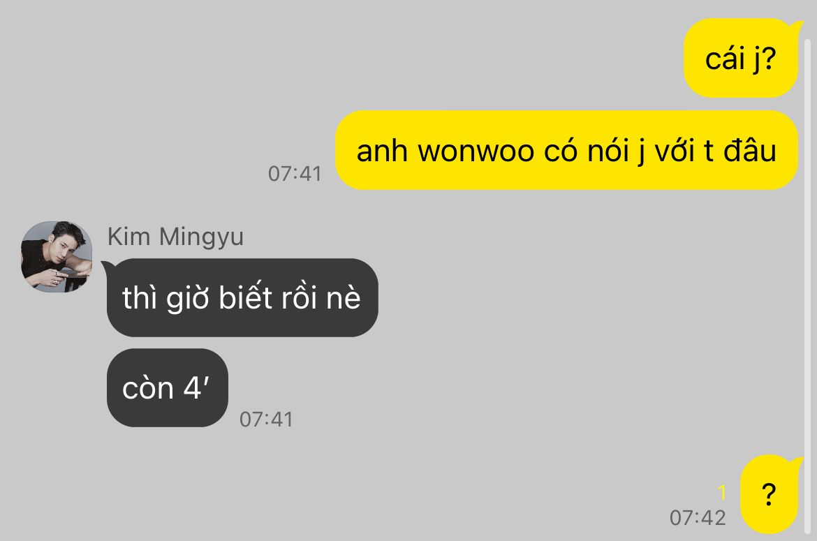
Task: Click the 07:42 timestamp beside the "?" message
Action: click(698, 517)
